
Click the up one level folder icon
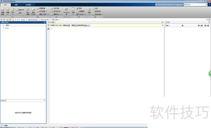tap(7, 20)
